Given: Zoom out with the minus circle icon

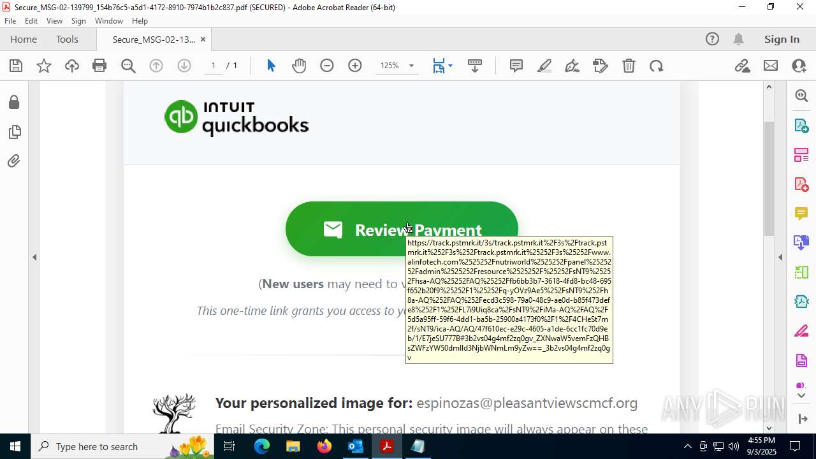Looking at the screenshot, I should 327,66.
